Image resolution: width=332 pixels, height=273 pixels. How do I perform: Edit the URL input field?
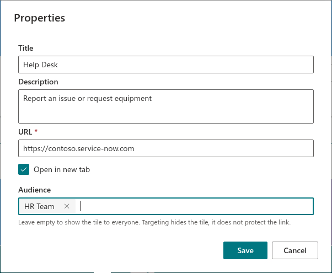[166, 148]
